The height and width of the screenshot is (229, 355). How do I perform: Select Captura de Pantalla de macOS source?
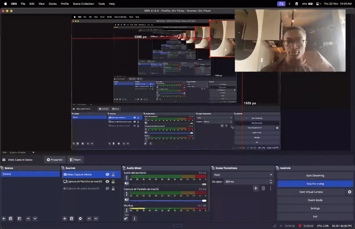85,181
